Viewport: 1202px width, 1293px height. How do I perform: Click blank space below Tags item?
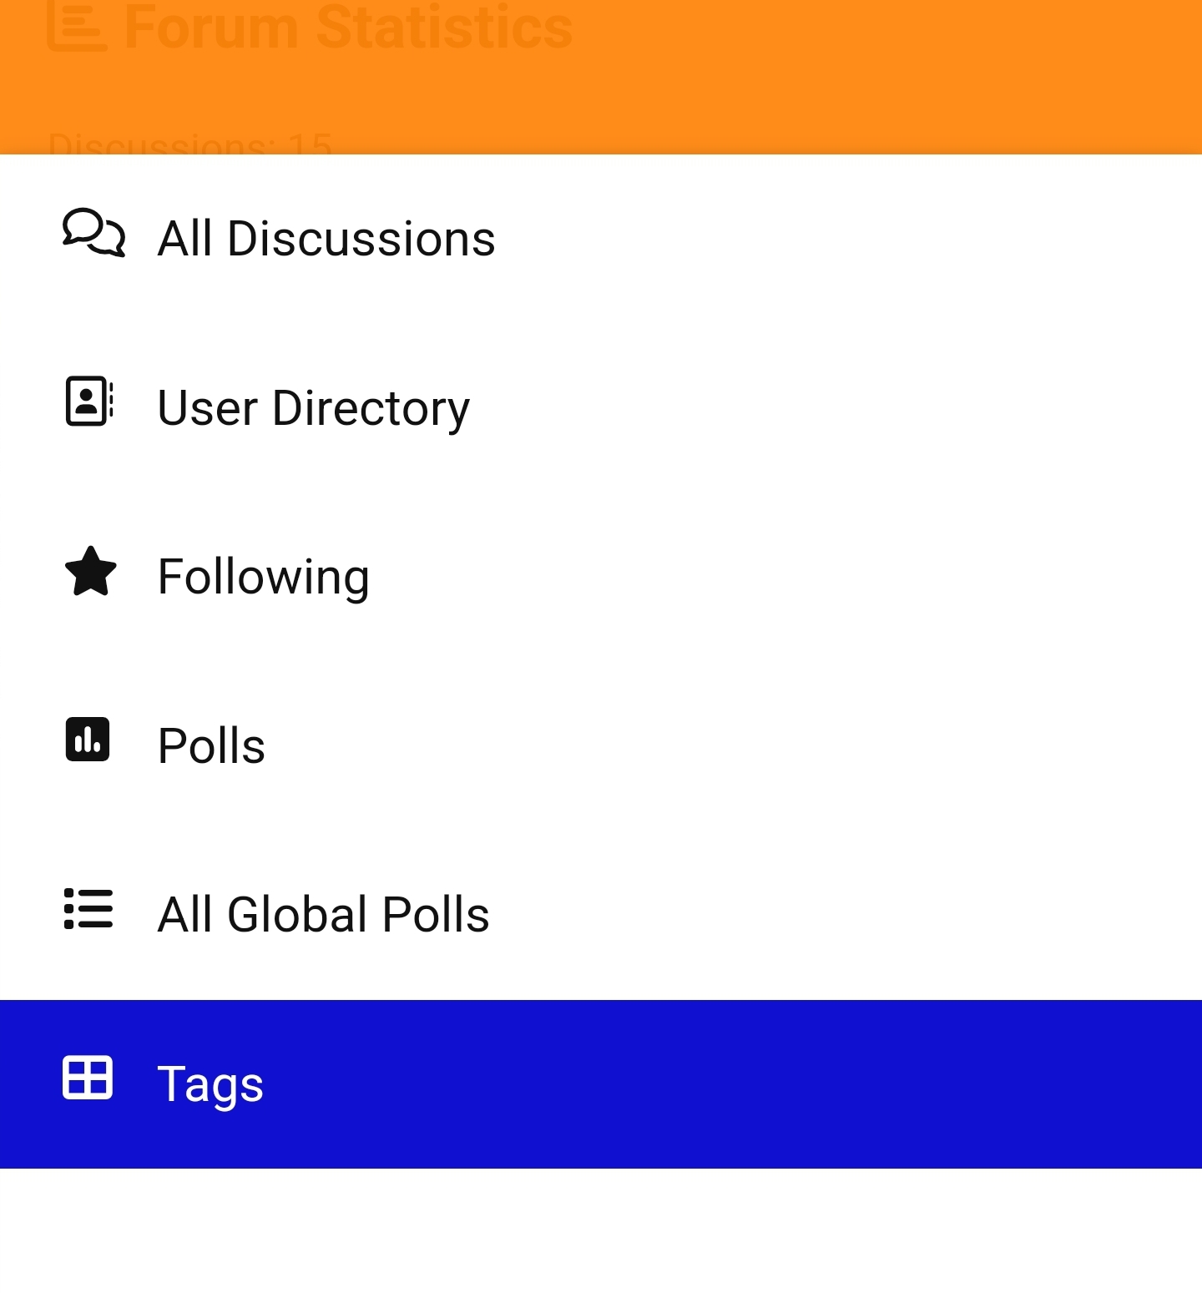[x=601, y=1231]
